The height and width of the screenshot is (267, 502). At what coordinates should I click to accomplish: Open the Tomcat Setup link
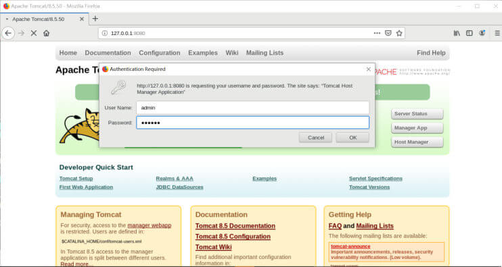76,179
